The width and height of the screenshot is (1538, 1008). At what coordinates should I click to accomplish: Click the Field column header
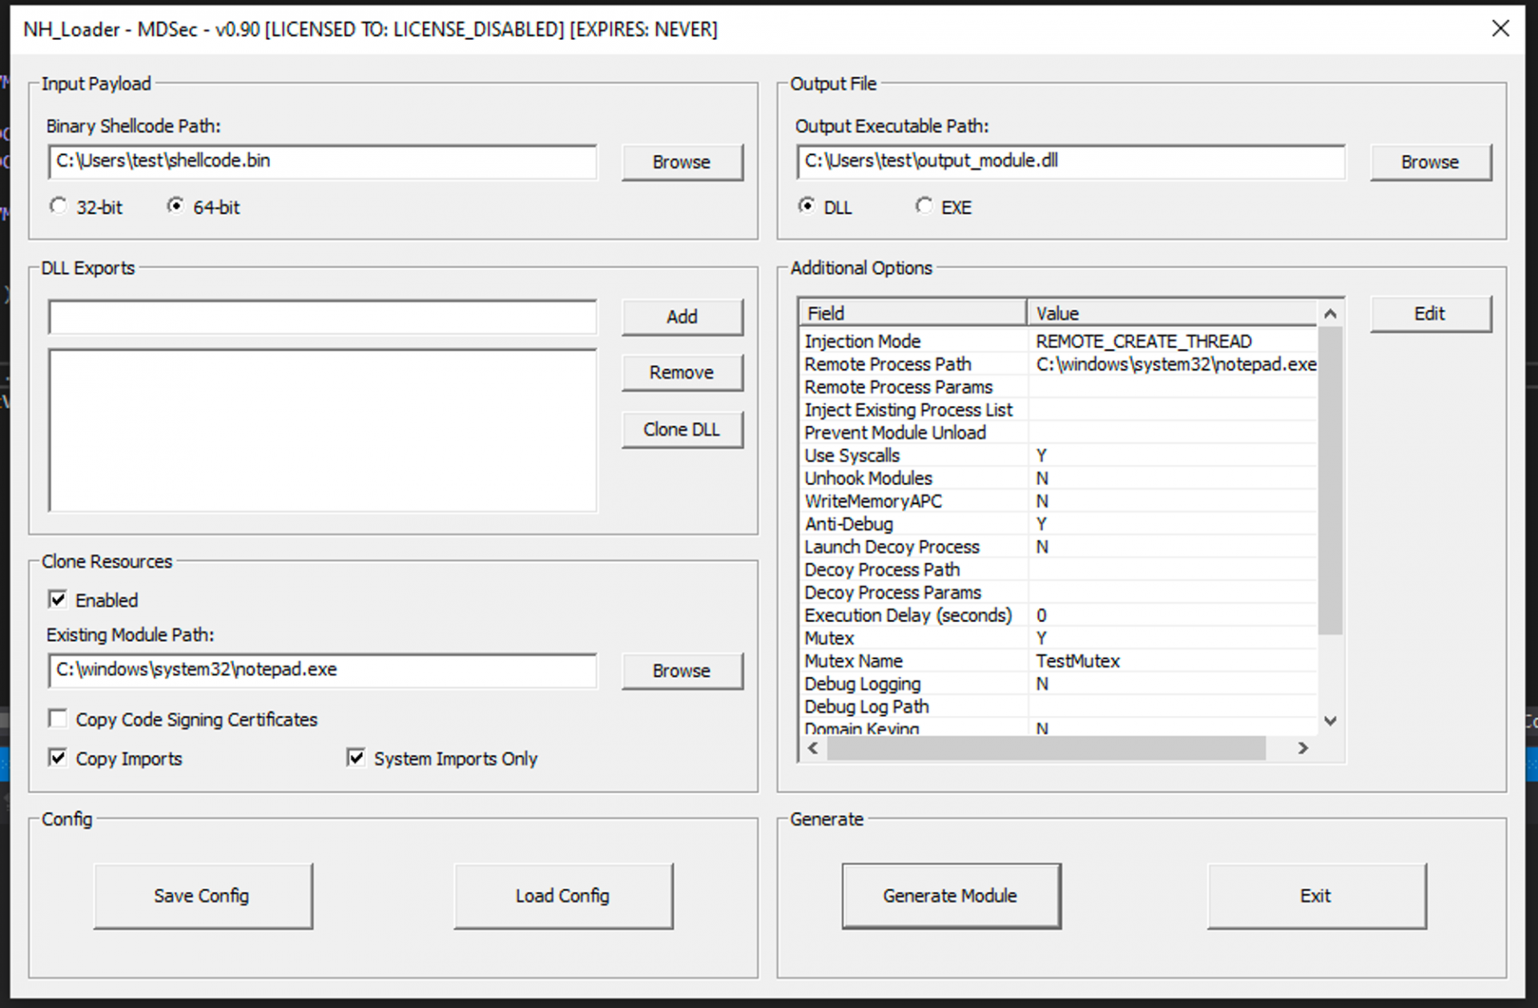click(x=912, y=313)
